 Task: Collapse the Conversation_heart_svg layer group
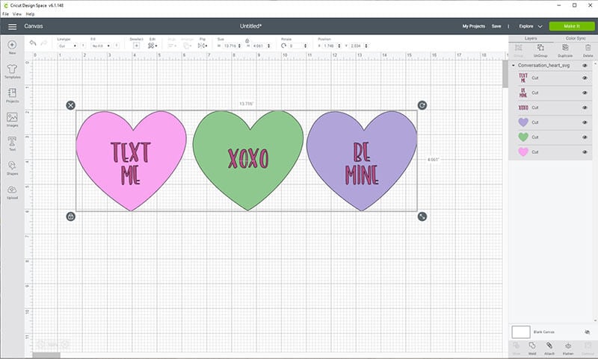(x=514, y=65)
